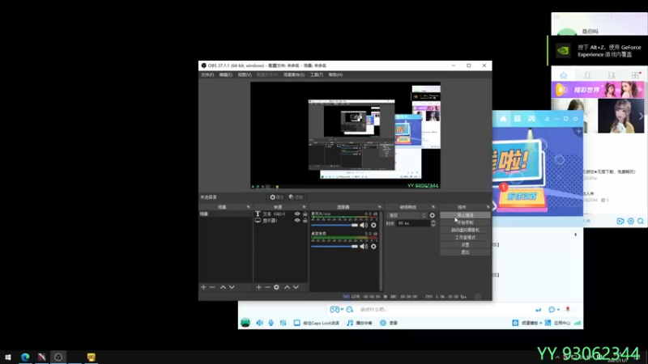Pop out the Controls dock panel
The width and height of the screenshot is (648, 364).
488,207
